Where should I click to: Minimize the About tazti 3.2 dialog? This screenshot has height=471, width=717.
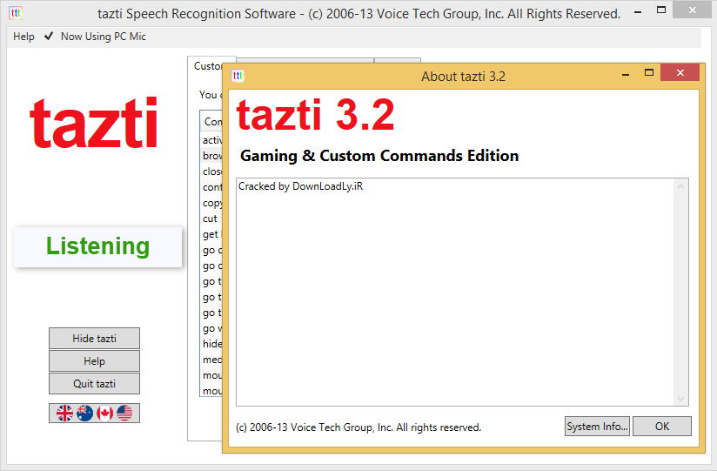pyautogui.click(x=626, y=73)
